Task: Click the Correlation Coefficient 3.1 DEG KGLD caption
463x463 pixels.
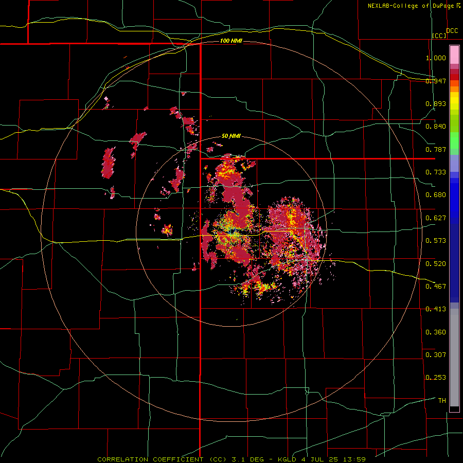Action: click(232, 459)
